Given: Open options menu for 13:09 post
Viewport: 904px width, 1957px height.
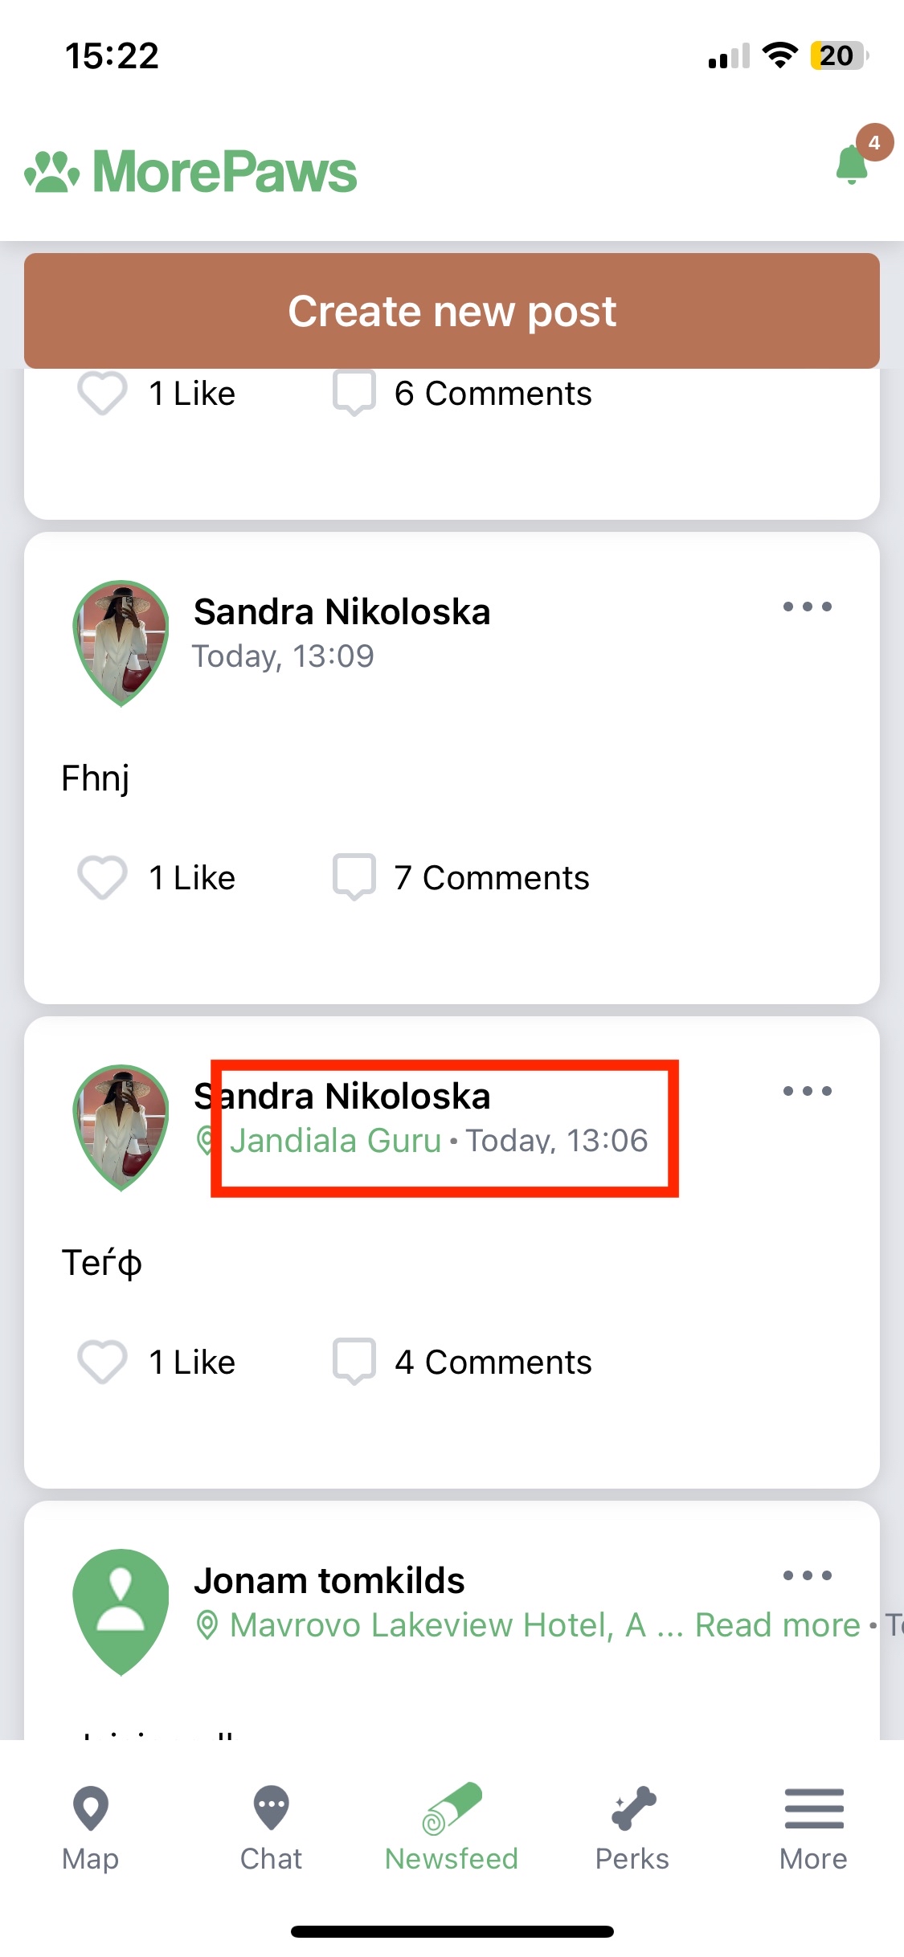Looking at the screenshot, I should pyautogui.click(x=807, y=607).
